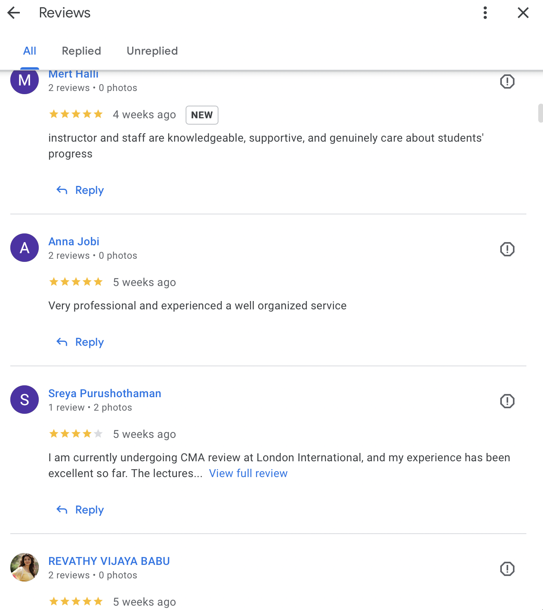
Task: Report Mert Halli's review as inappropriate
Action: (x=507, y=81)
